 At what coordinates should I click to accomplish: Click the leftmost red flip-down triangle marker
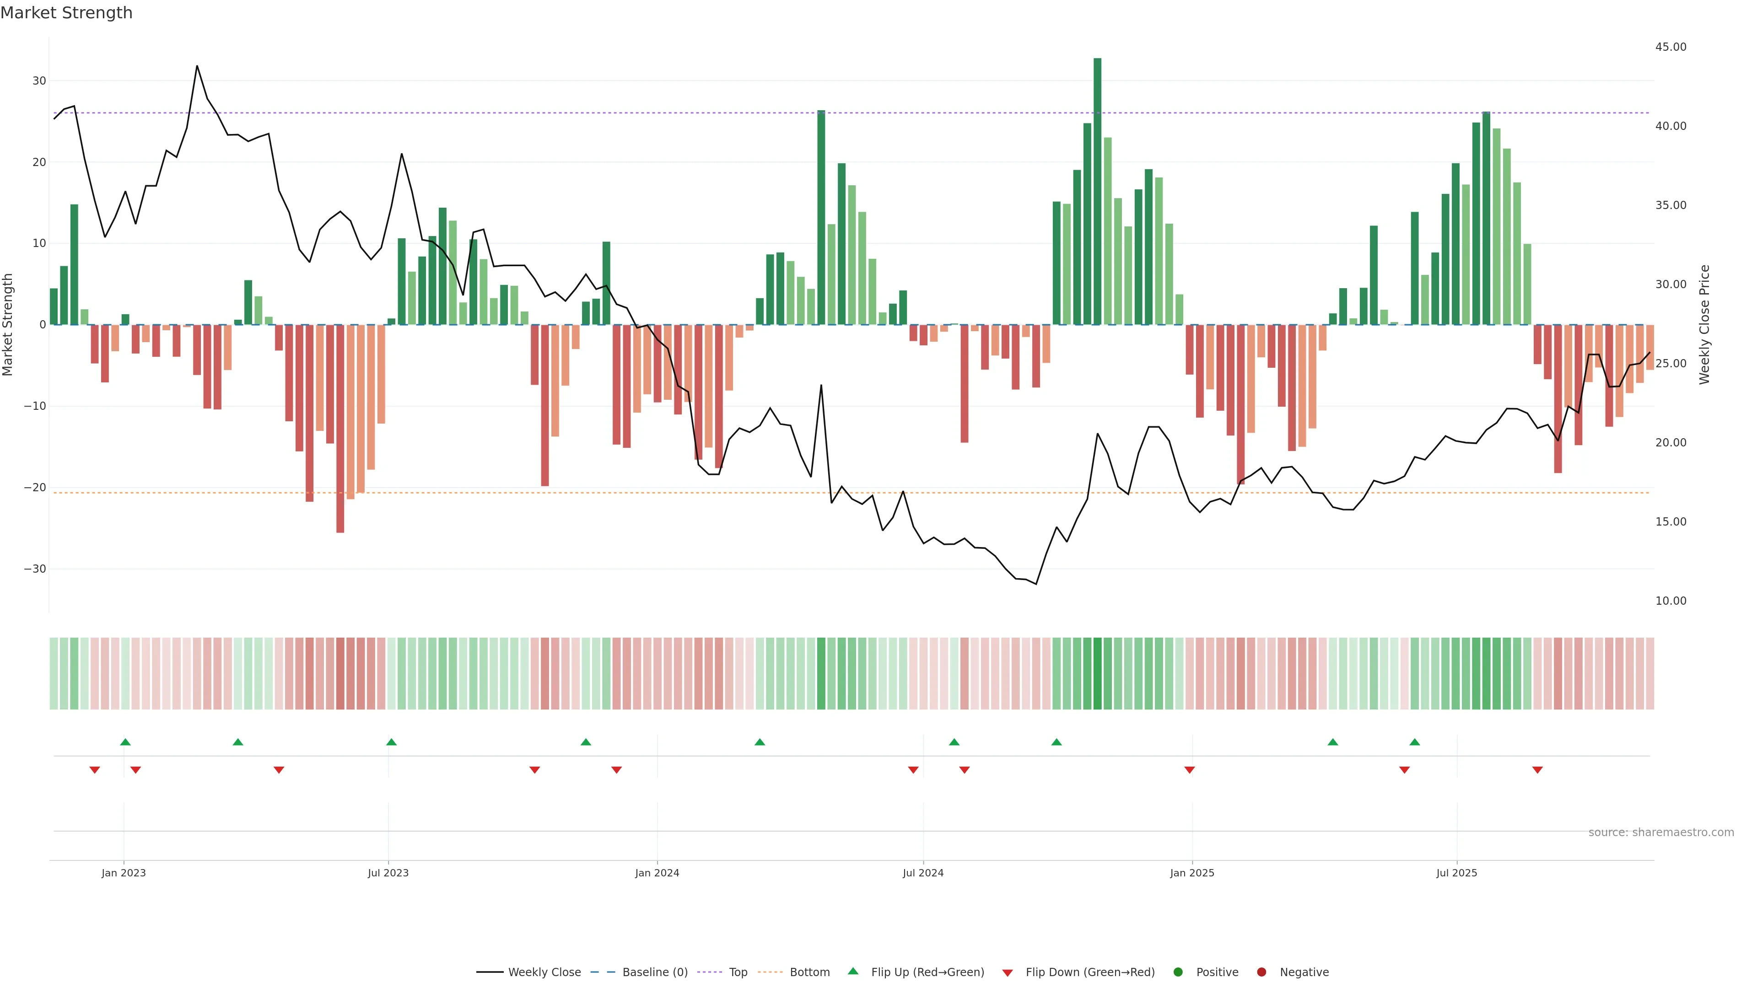95,770
